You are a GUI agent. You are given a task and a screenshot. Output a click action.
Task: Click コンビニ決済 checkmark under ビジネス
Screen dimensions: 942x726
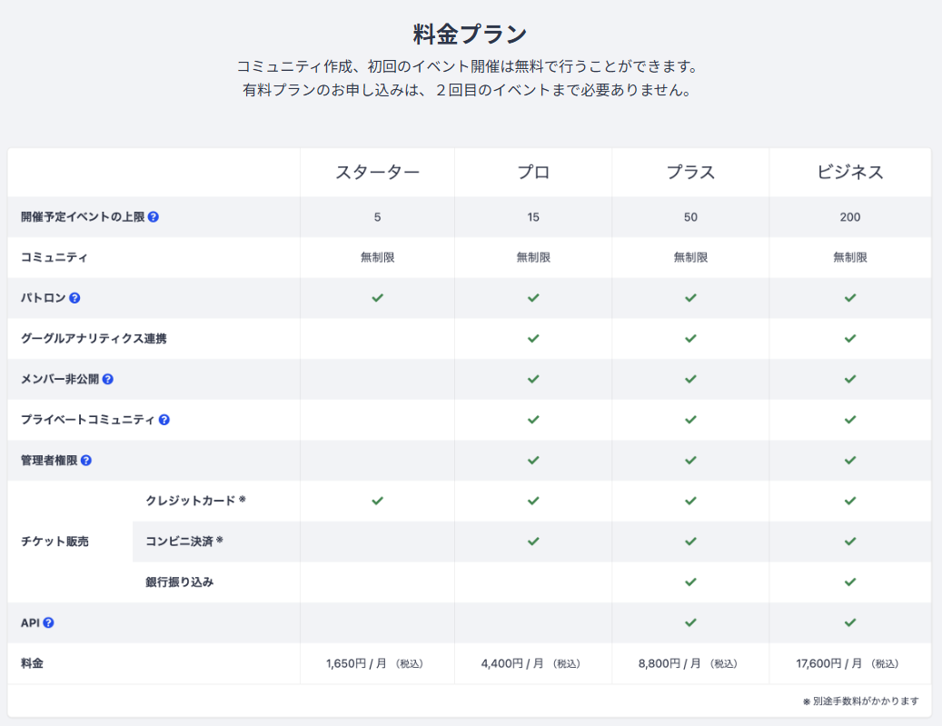[850, 542]
